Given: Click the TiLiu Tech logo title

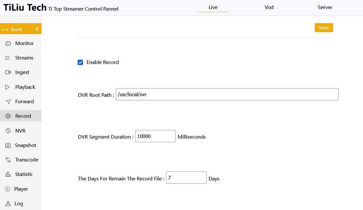Looking at the screenshot, I should coord(25,8).
